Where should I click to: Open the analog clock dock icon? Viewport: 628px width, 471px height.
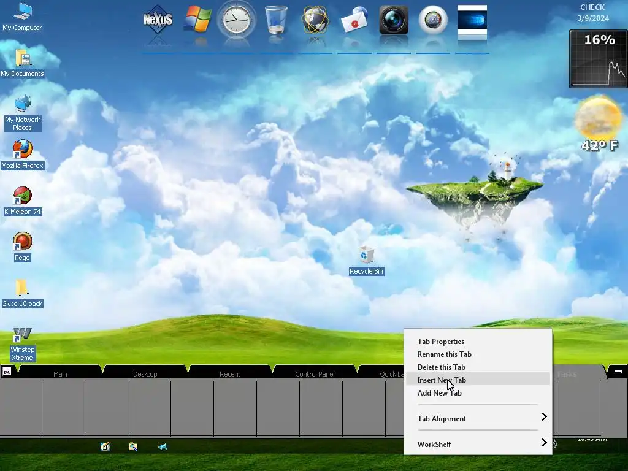point(236,20)
